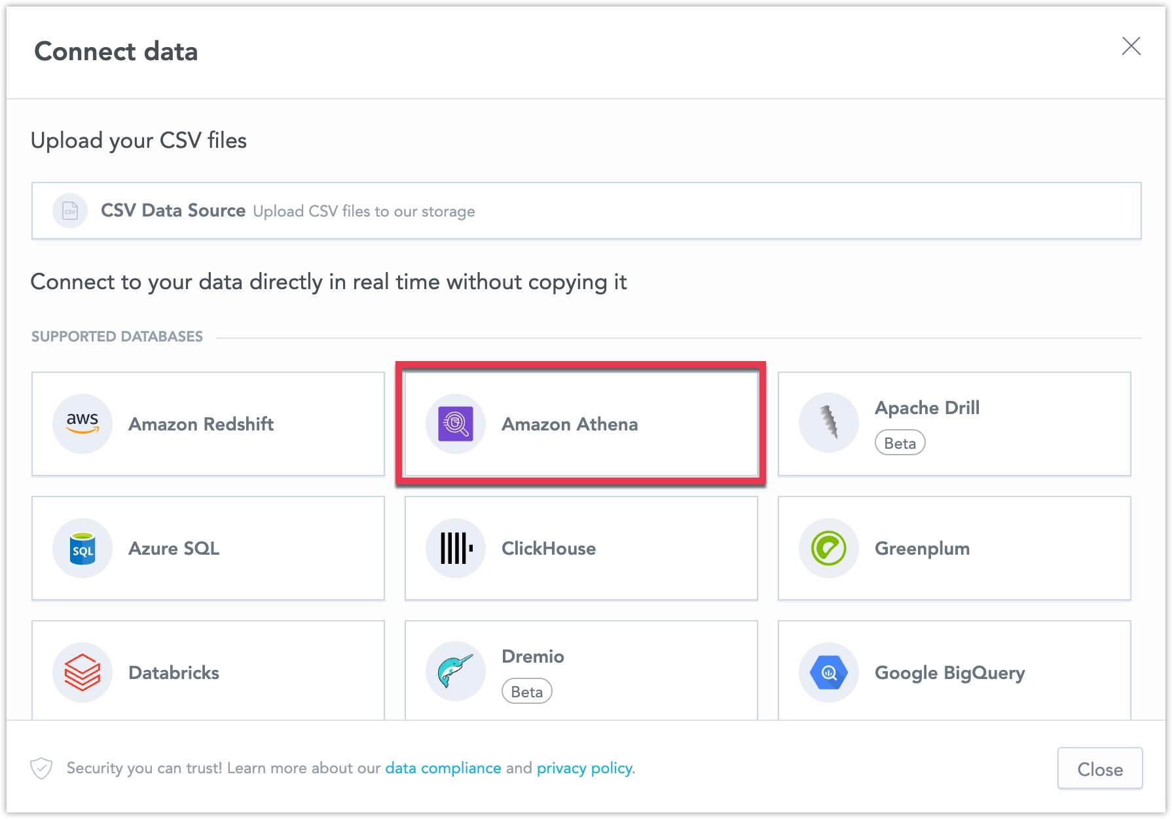Click the green Greenplum logo icon
Viewport: 1172px width, 819px height.
click(x=829, y=548)
